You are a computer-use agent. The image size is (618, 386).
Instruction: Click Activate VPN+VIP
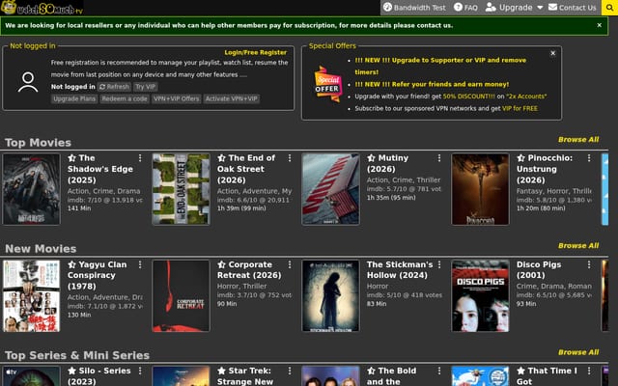pyautogui.click(x=232, y=98)
